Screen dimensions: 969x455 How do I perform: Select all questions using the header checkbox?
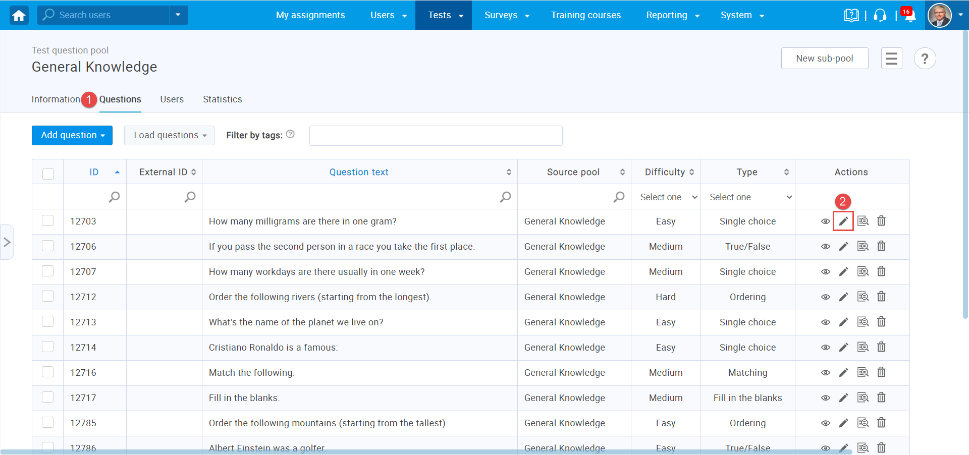pos(47,174)
